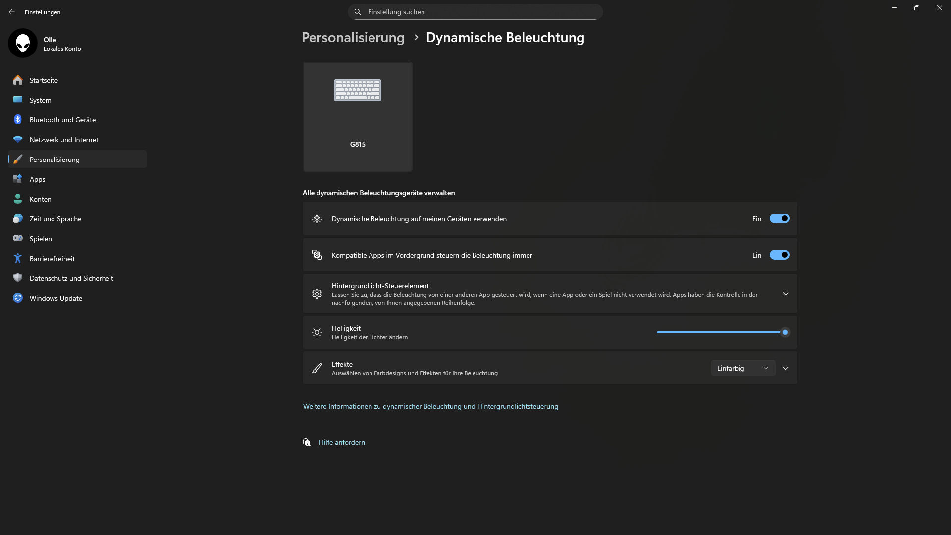The height and width of the screenshot is (535, 951).
Task: Expand the Effekte row chevron
Action: click(786, 368)
